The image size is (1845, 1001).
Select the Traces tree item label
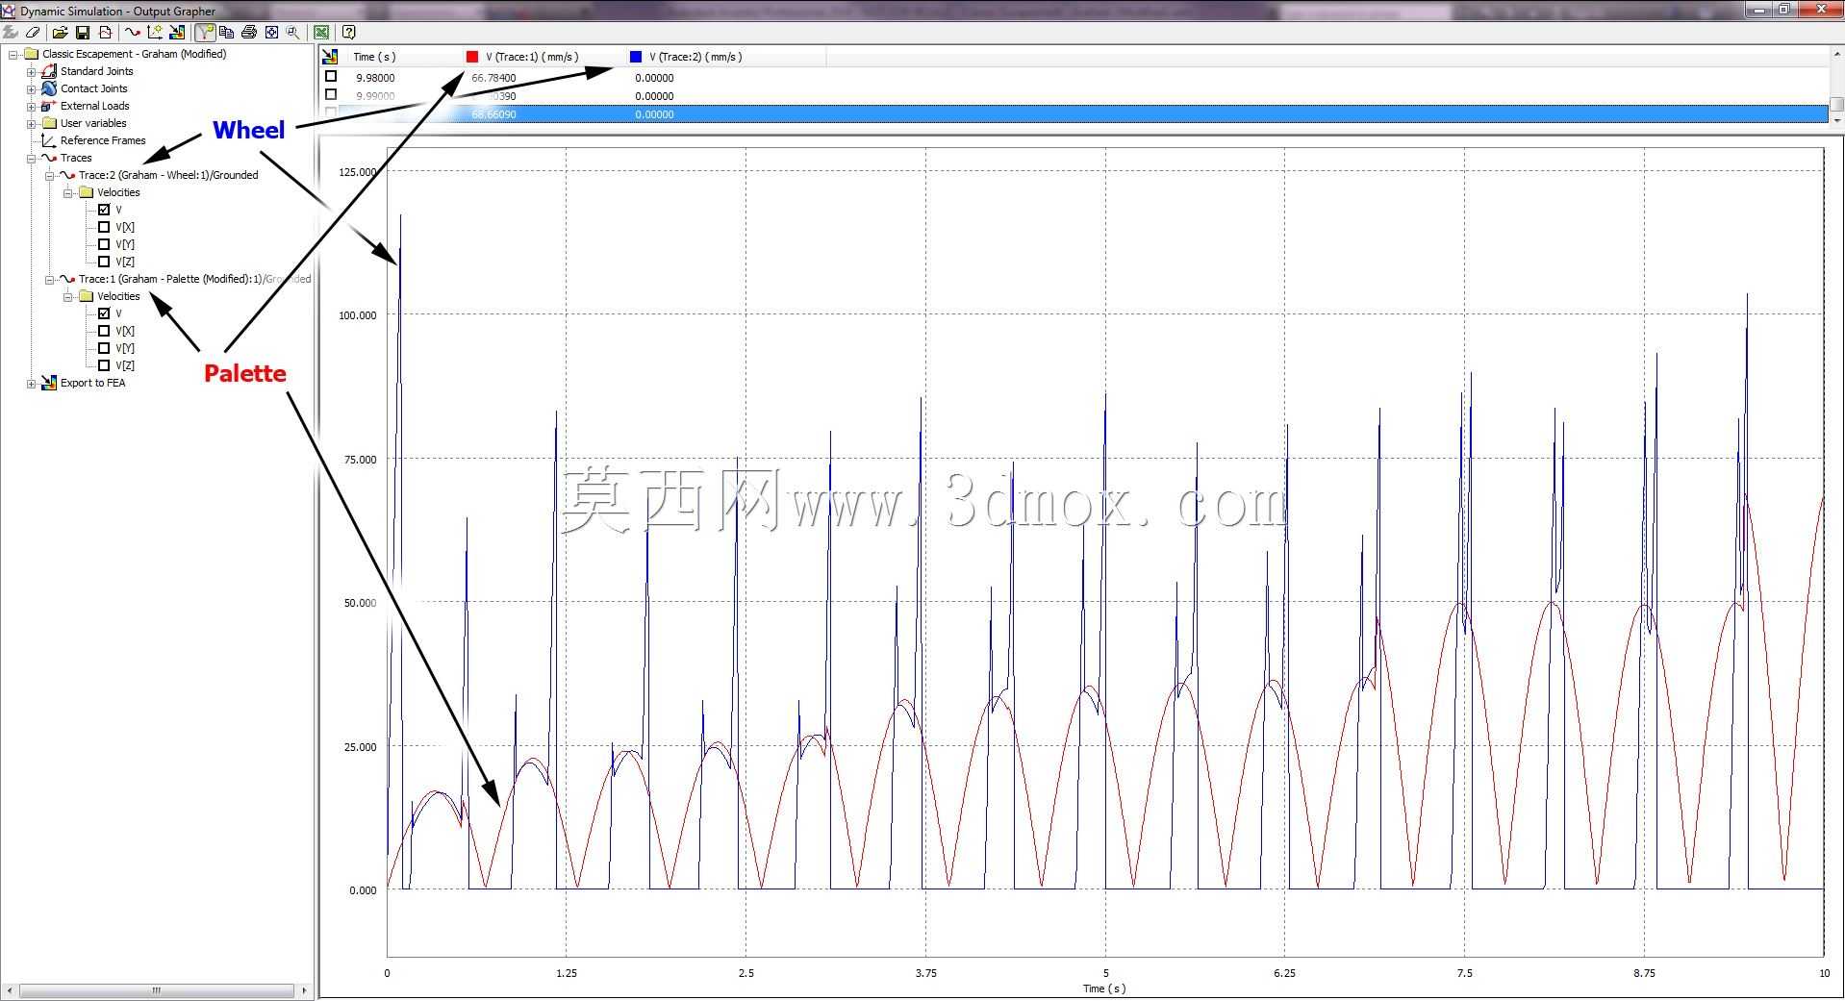[x=76, y=158]
